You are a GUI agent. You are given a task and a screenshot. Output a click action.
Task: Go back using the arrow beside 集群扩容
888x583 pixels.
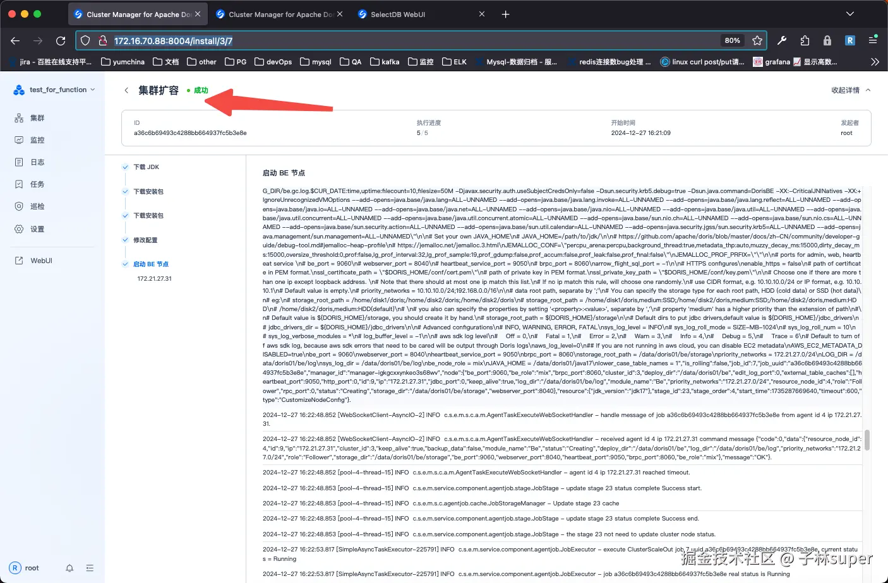point(126,90)
